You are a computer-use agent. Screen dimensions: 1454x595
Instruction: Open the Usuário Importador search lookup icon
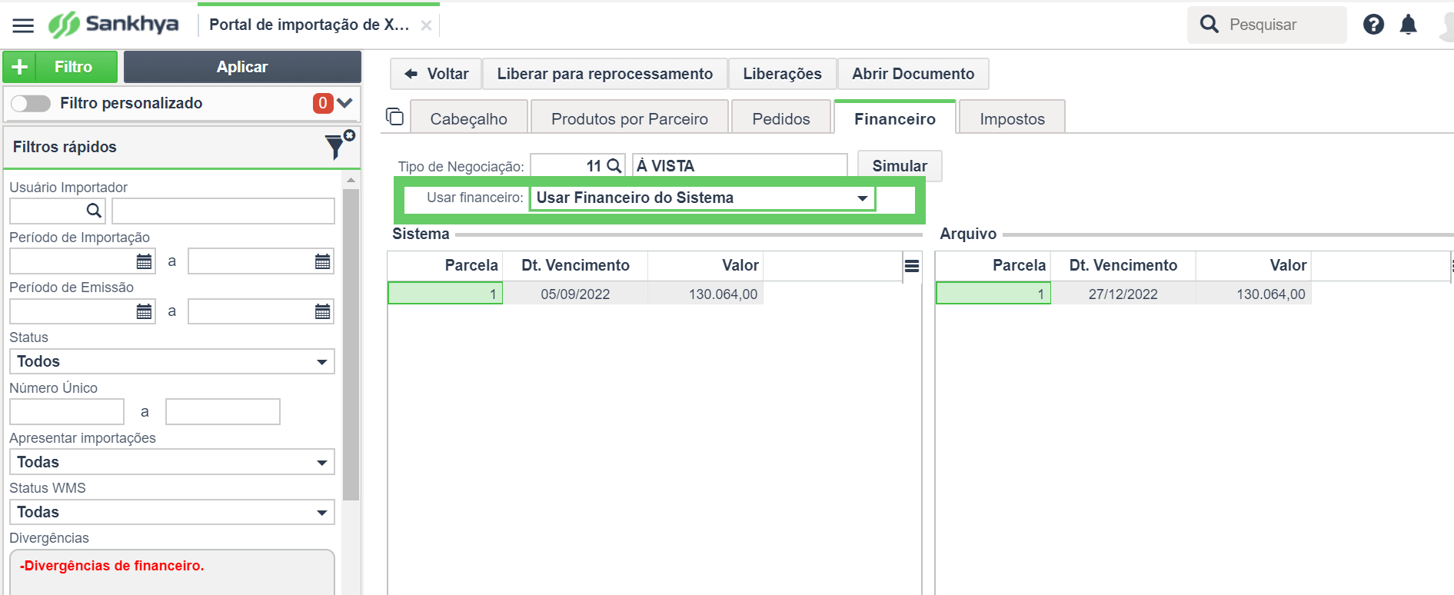(94, 211)
